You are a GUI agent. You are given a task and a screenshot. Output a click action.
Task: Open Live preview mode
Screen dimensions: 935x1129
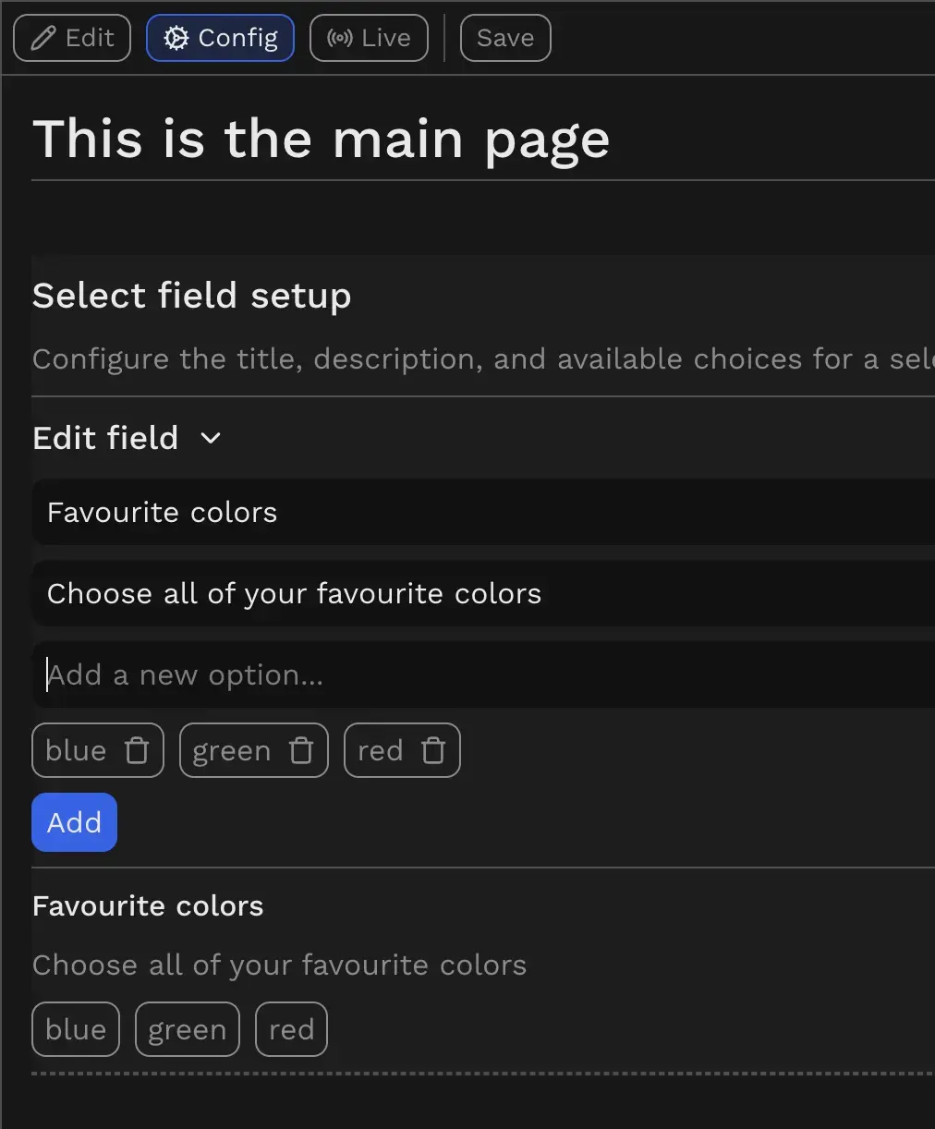368,37
